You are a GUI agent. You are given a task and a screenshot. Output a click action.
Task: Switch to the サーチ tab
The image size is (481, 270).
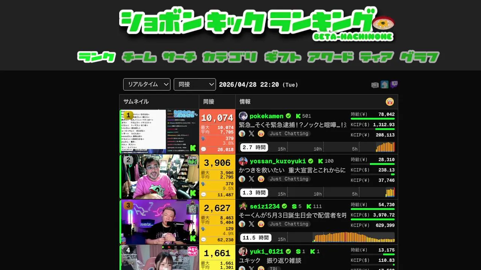pos(180,57)
